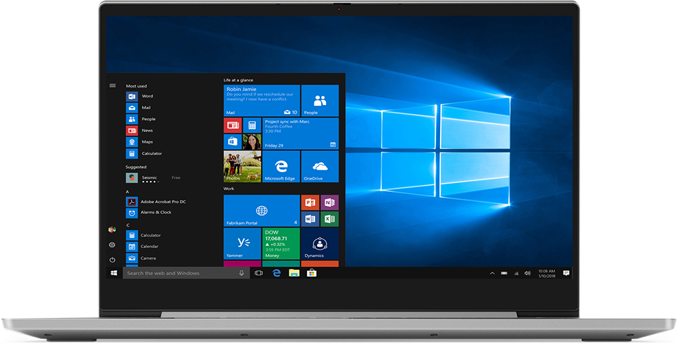Open the OneNote tile
The height and width of the screenshot is (343, 679).
329,203
